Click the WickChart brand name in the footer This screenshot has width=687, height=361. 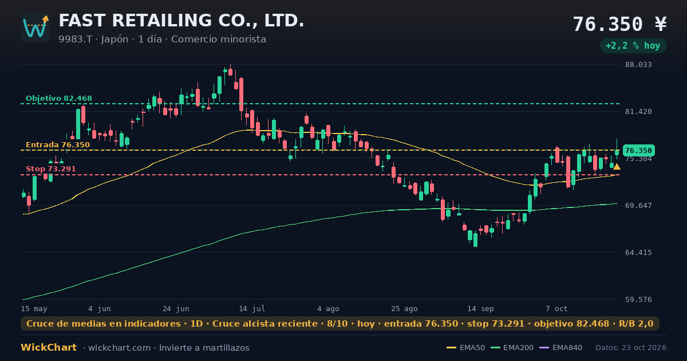(x=49, y=348)
